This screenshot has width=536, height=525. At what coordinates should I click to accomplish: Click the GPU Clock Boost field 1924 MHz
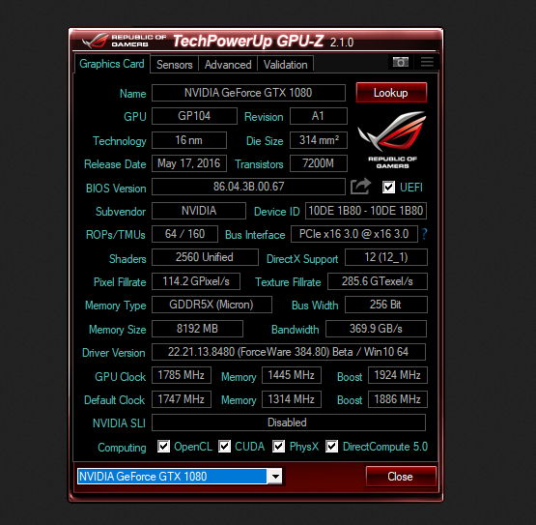[x=398, y=375]
